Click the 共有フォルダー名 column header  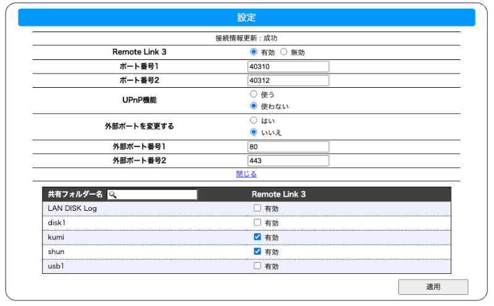pos(75,194)
